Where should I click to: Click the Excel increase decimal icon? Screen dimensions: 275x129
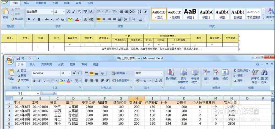pos(155,81)
